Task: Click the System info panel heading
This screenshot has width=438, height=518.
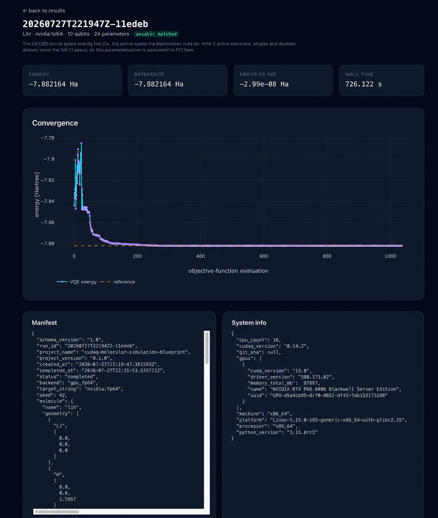Action: [249, 323]
